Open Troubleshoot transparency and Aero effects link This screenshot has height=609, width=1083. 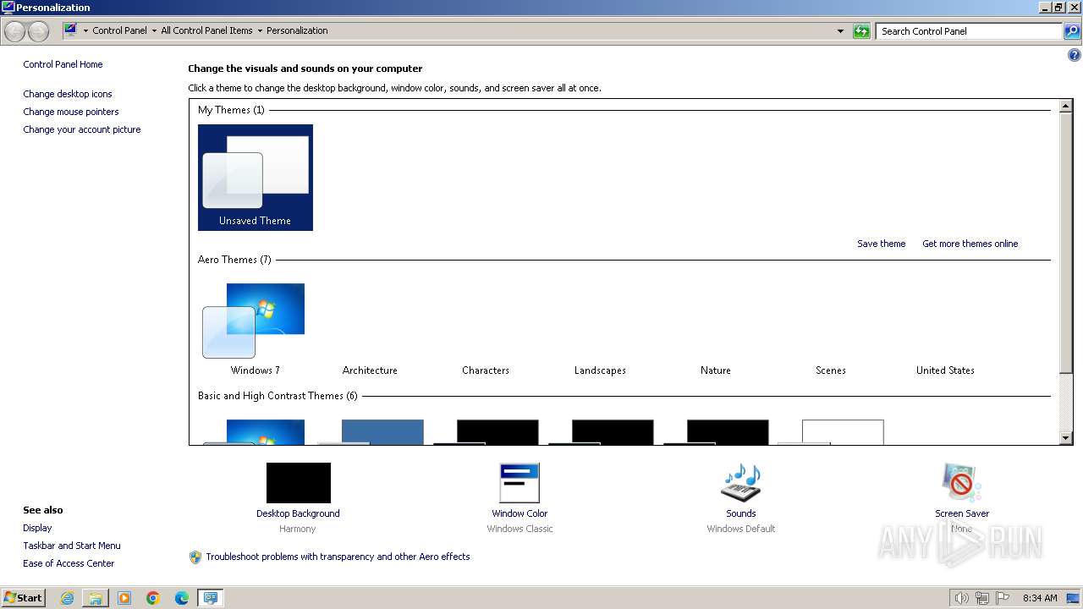[x=338, y=557]
